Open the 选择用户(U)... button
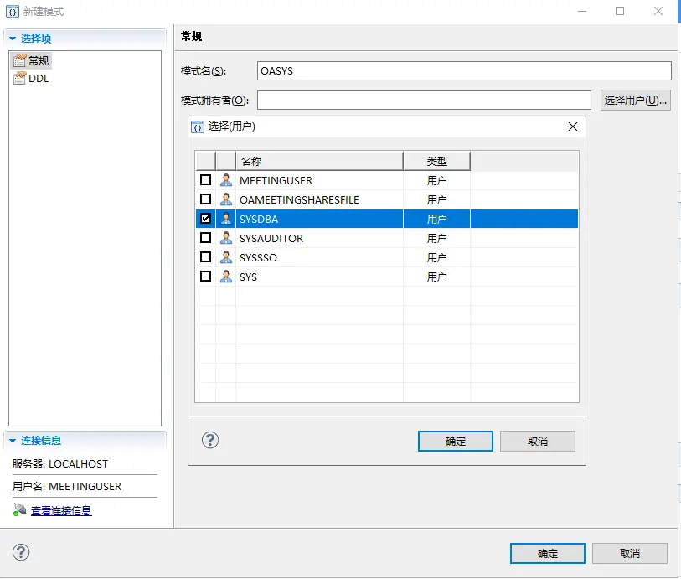The height and width of the screenshot is (579, 681). tap(636, 101)
